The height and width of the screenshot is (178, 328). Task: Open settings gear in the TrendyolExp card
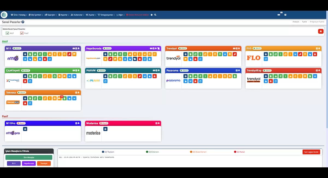265,76
